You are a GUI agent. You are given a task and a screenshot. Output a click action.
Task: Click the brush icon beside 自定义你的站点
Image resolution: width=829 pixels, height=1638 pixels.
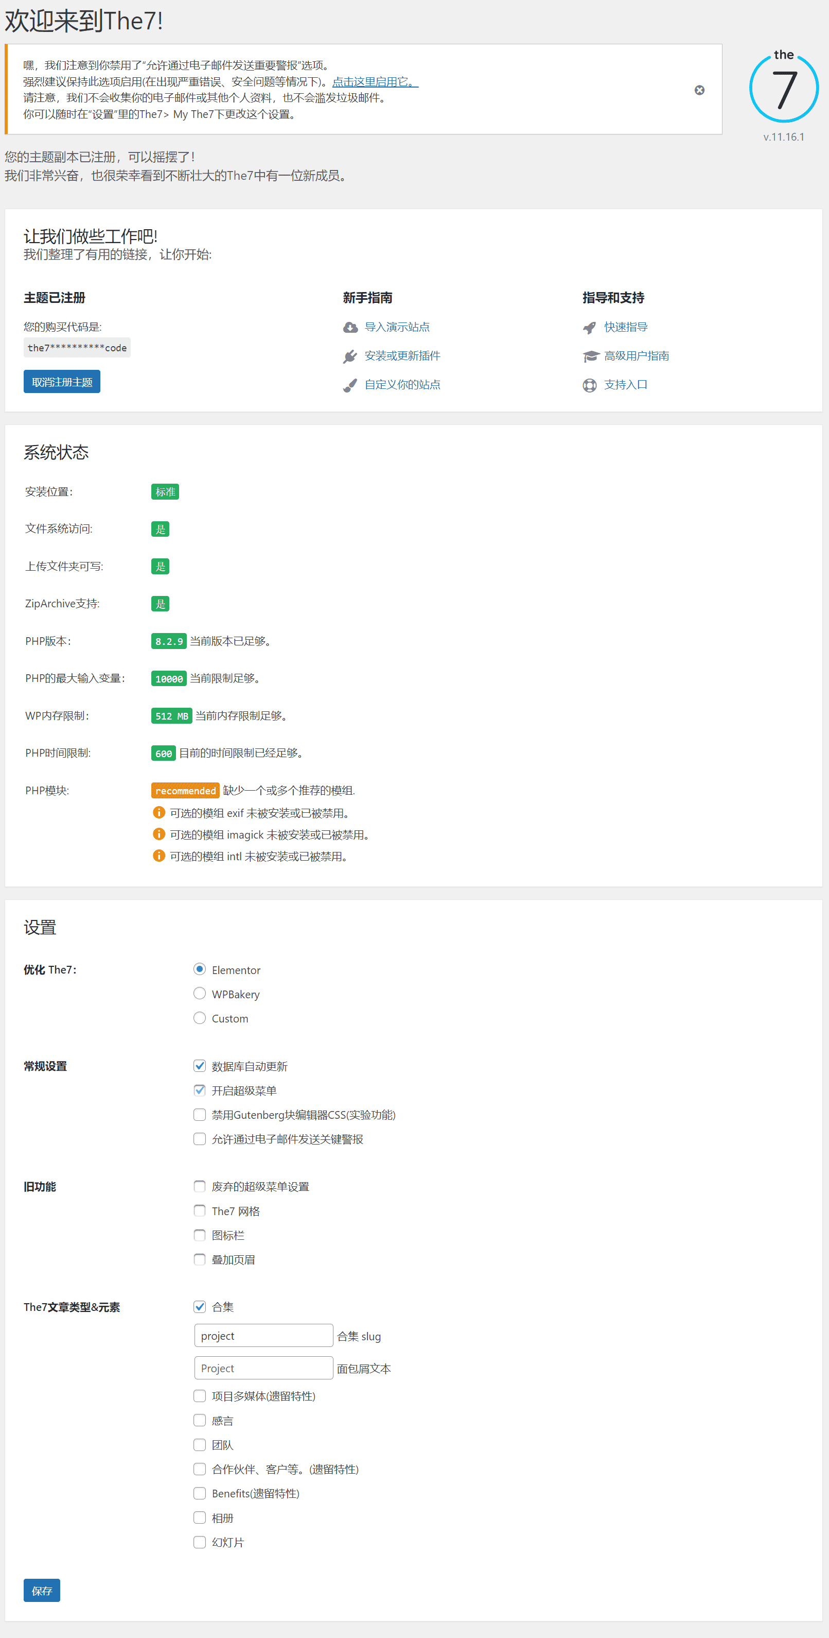(x=350, y=385)
